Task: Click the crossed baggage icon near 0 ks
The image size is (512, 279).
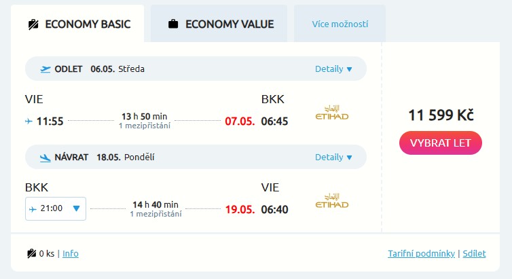Action: [31, 253]
